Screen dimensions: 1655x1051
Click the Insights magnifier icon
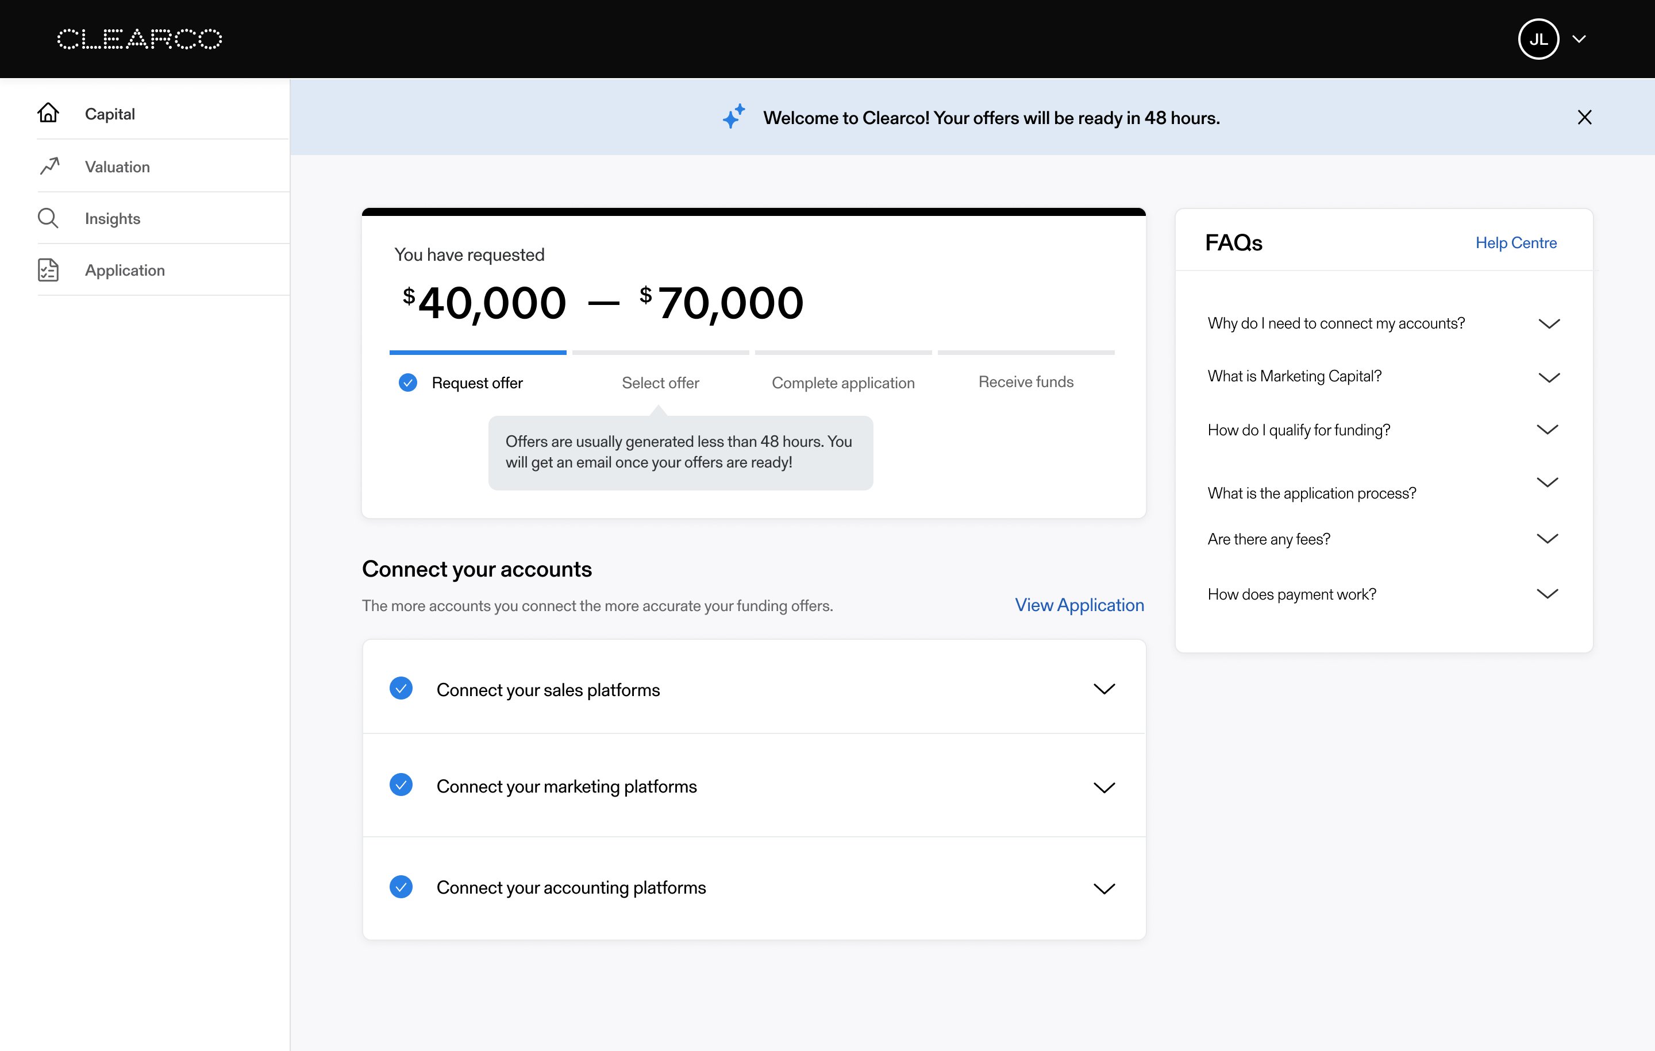pos(48,218)
